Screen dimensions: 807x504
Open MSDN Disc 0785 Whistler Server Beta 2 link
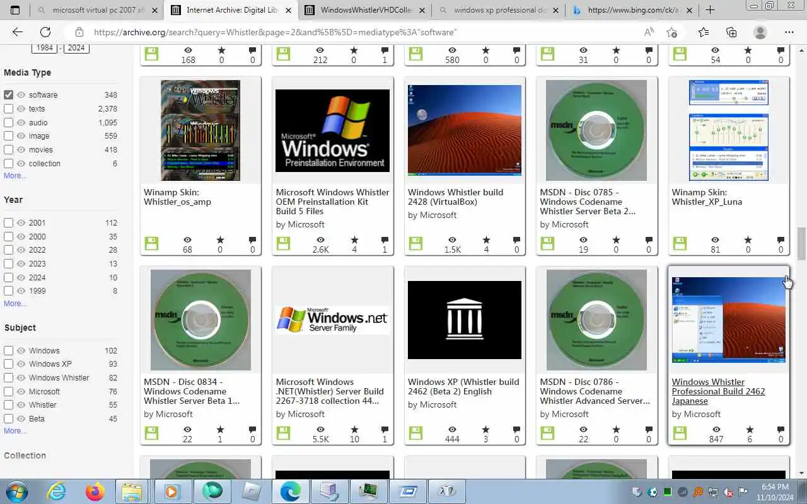(588, 202)
